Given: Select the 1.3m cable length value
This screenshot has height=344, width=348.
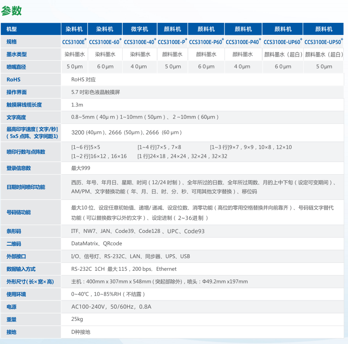Looking at the screenshot, I should tap(77, 105).
